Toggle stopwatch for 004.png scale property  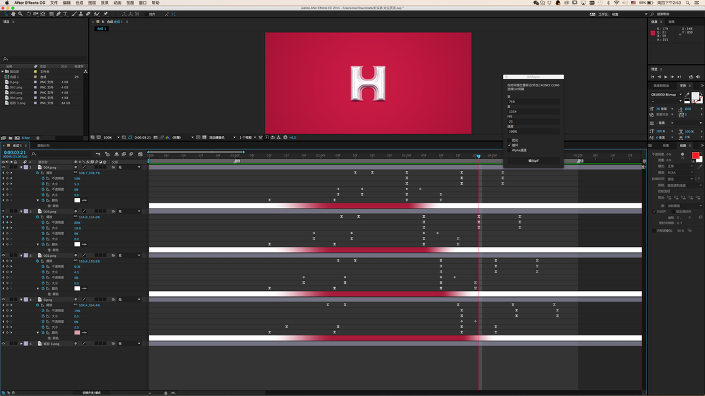click(38, 173)
